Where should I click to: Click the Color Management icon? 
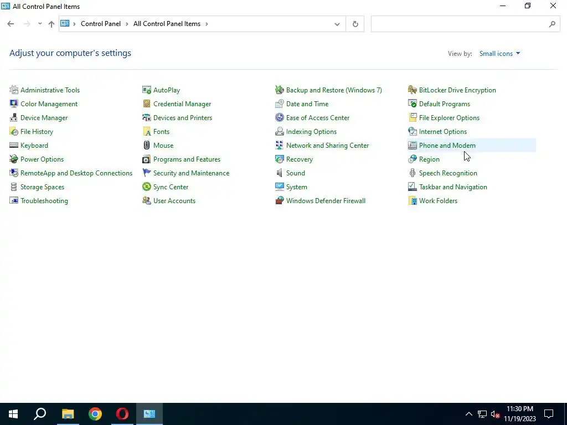(14, 103)
